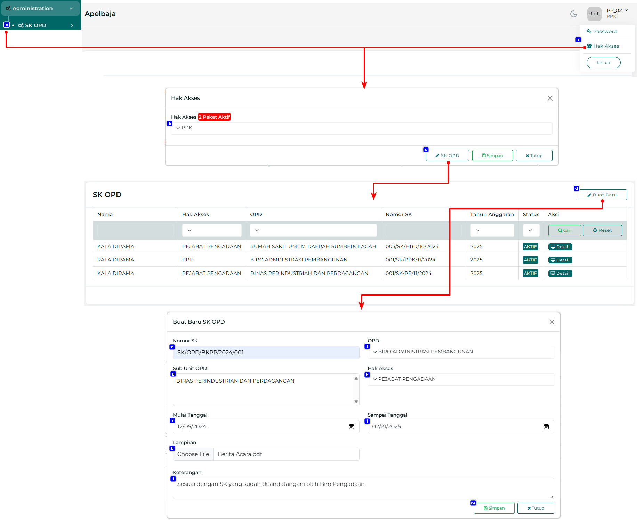The width and height of the screenshot is (637, 520).
Task: Click the Nomor SK input field
Action: [266, 353]
